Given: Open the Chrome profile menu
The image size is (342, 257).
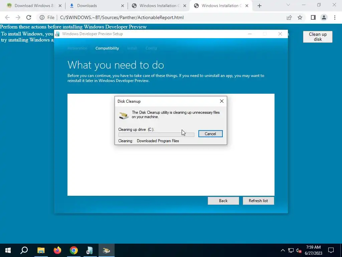Looking at the screenshot, I should [324, 17].
